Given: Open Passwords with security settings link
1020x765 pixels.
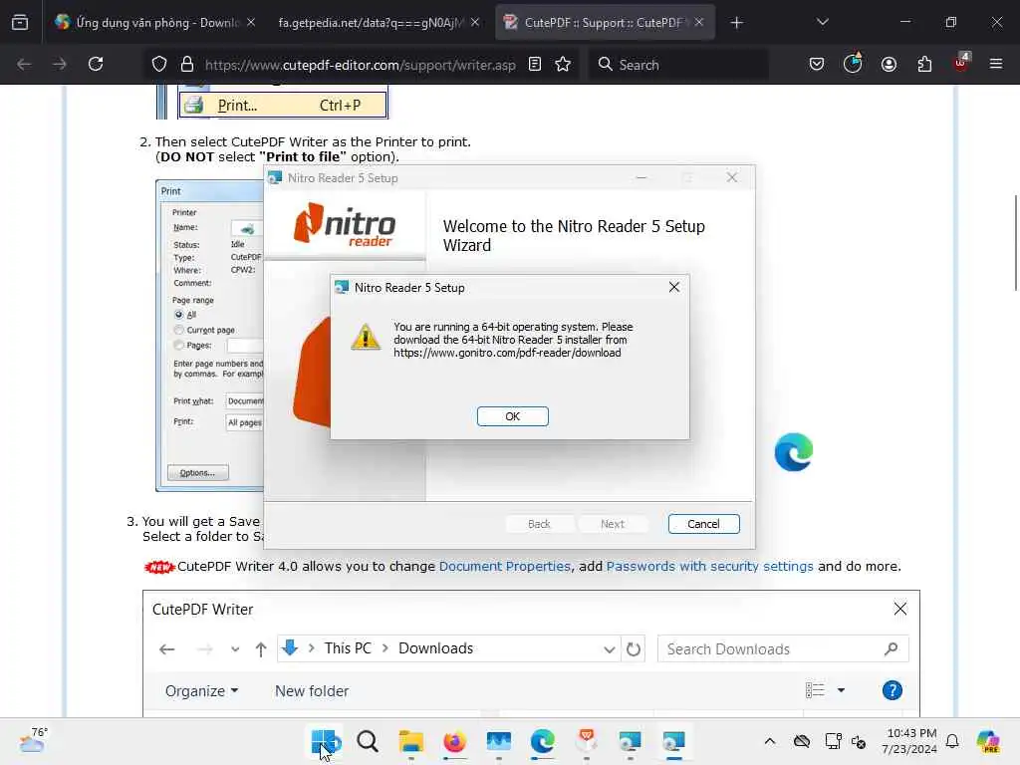Looking at the screenshot, I should click(709, 566).
